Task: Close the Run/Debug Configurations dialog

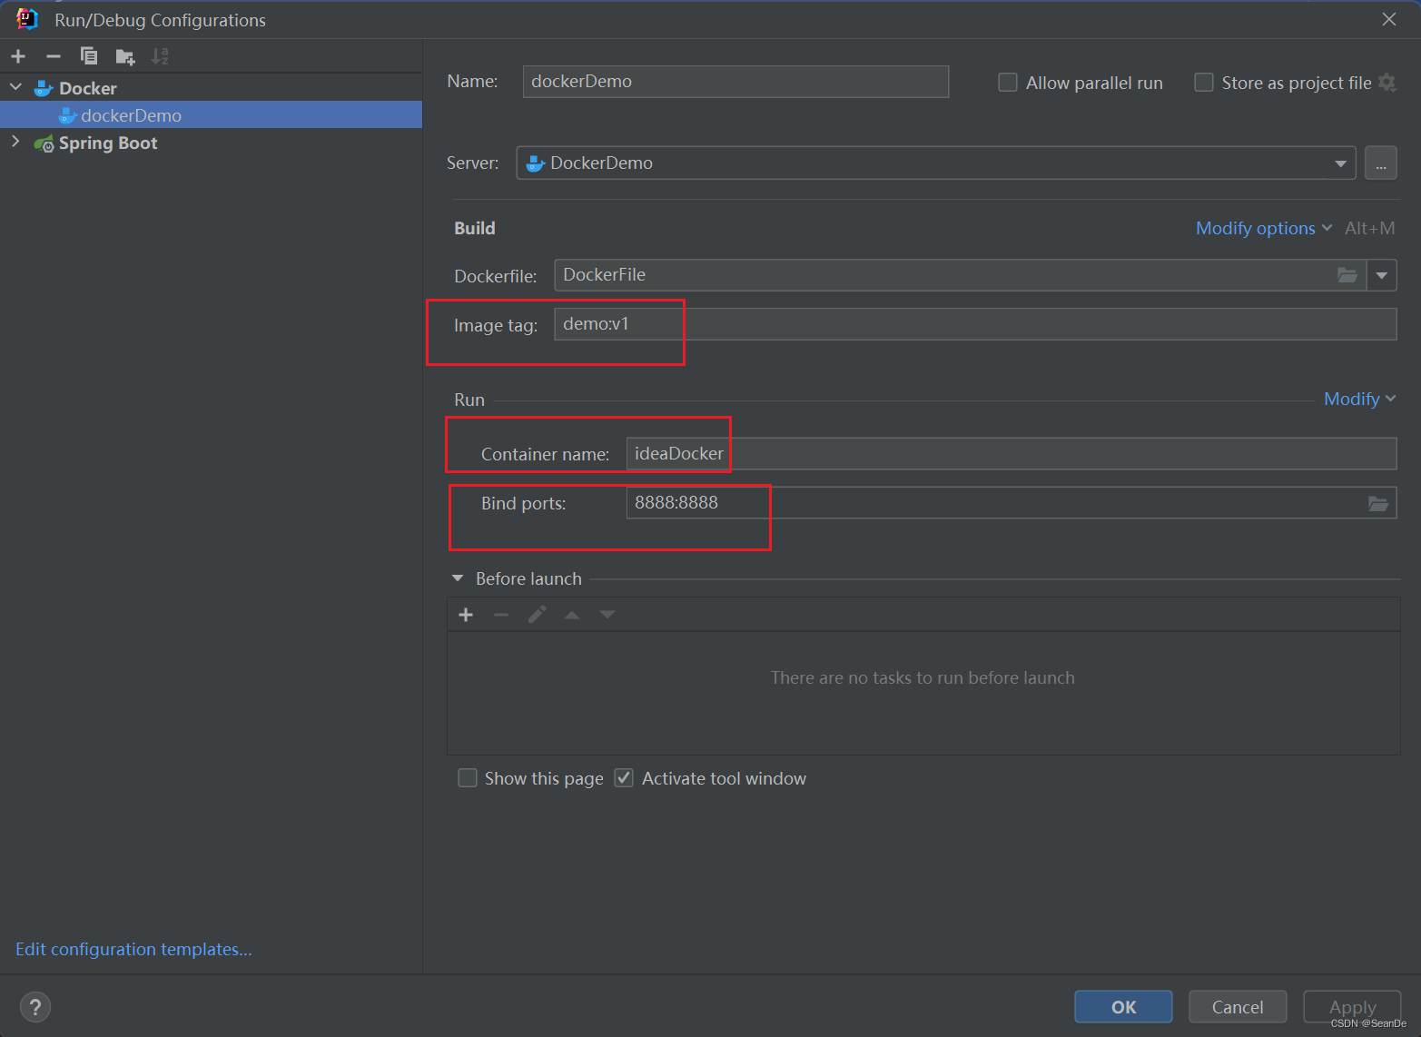Action: [x=1389, y=19]
